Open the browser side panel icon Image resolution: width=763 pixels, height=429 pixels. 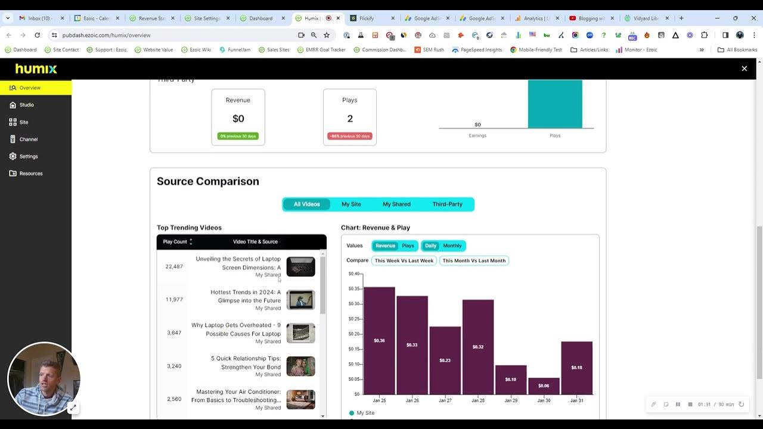(725, 35)
